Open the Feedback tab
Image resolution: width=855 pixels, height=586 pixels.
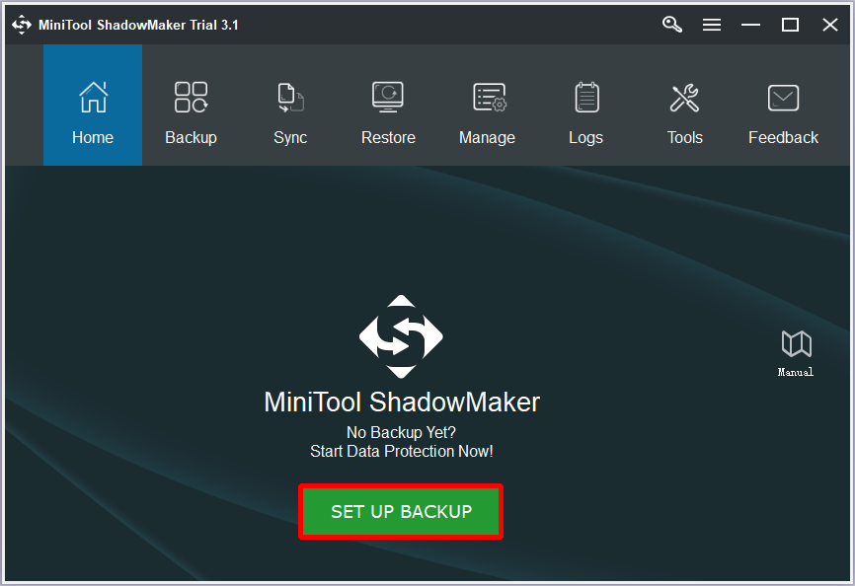[783, 106]
